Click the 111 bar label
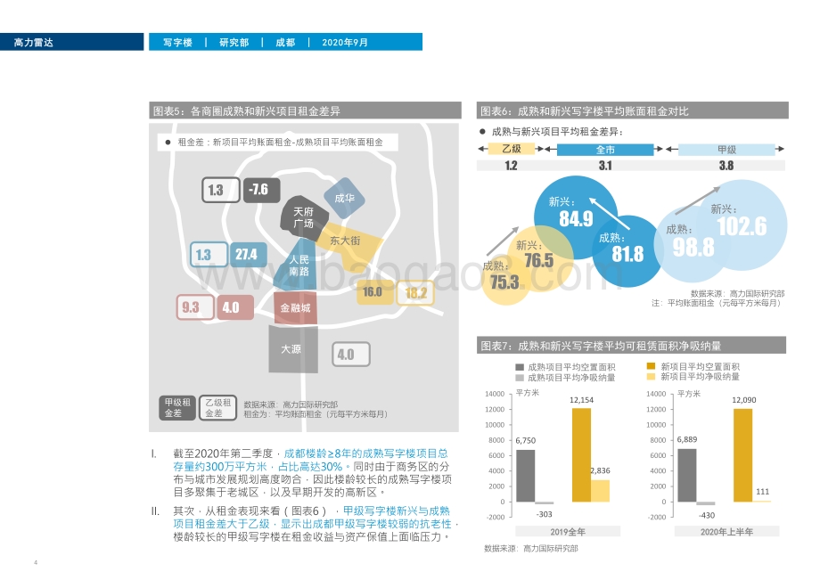The width and height of the screenshot is (820, 580). (762, 492)
